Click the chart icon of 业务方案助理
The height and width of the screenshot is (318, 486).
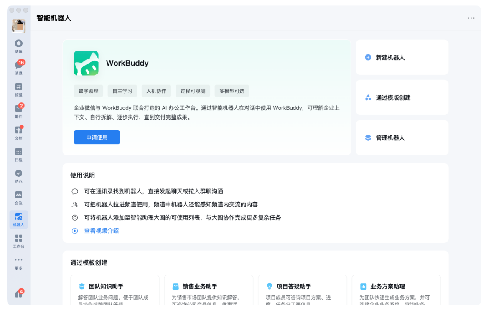tap(363, 286)
